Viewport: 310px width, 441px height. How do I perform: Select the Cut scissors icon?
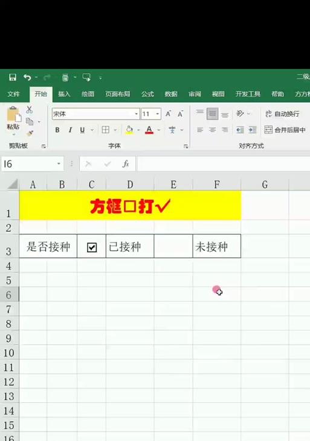[x=29, y=109]
